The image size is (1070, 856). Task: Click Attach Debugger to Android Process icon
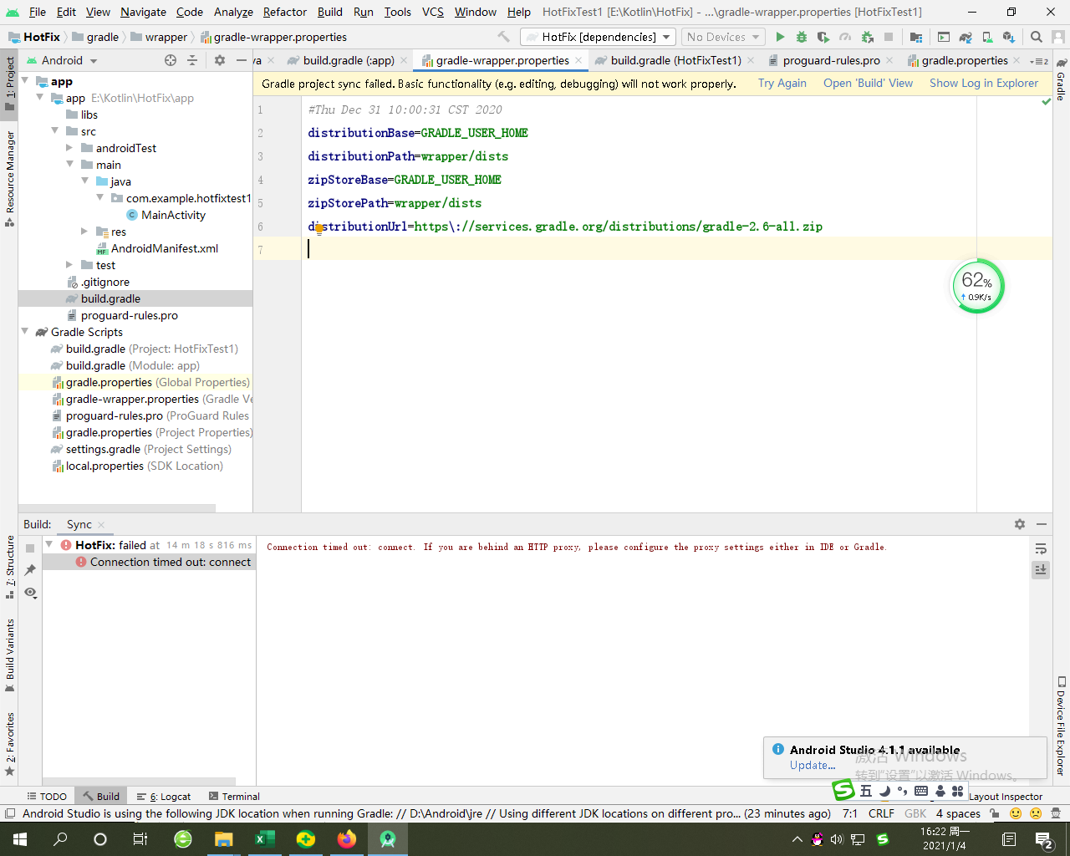click(x=867, y=37)
